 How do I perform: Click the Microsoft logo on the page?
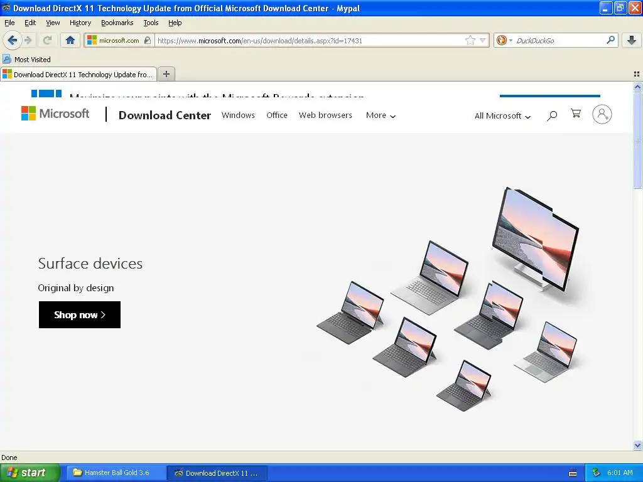(x=55, y=114)
